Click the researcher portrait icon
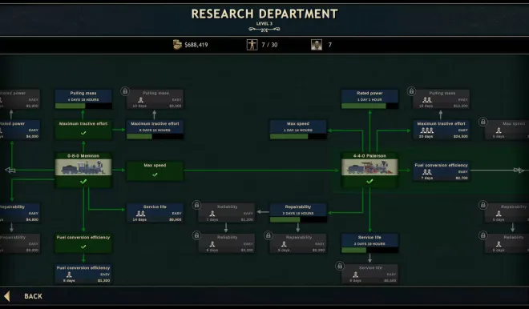Image resolution: width=529 pixels, height=309 pixels. pos(317,45)
